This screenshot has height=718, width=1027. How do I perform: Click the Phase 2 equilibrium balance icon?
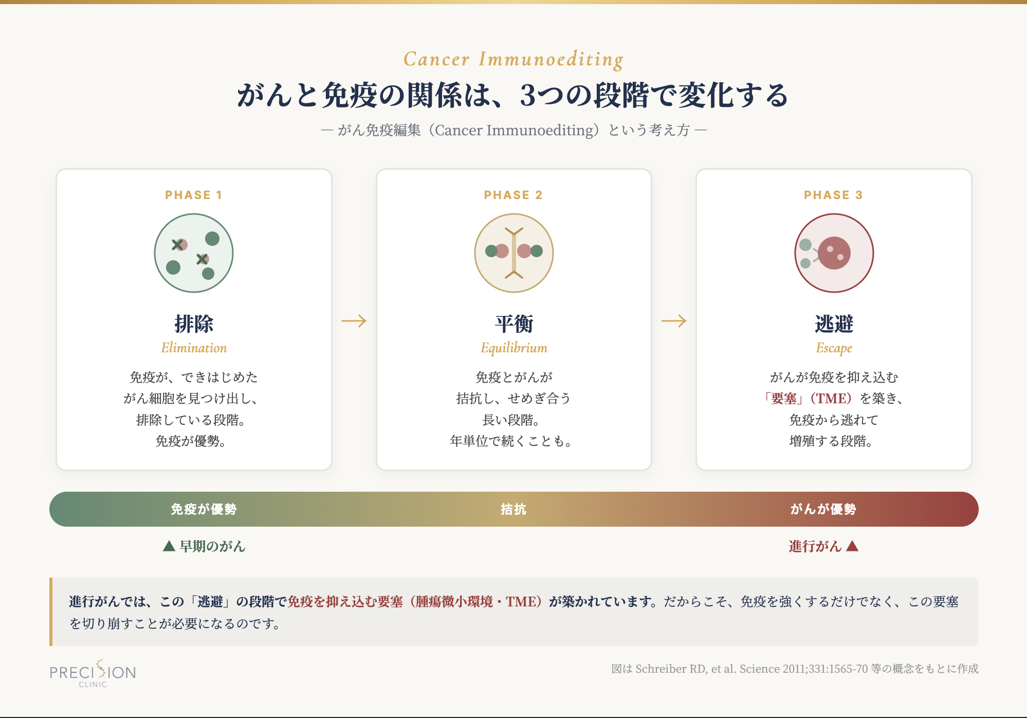(x=514, y=253)
